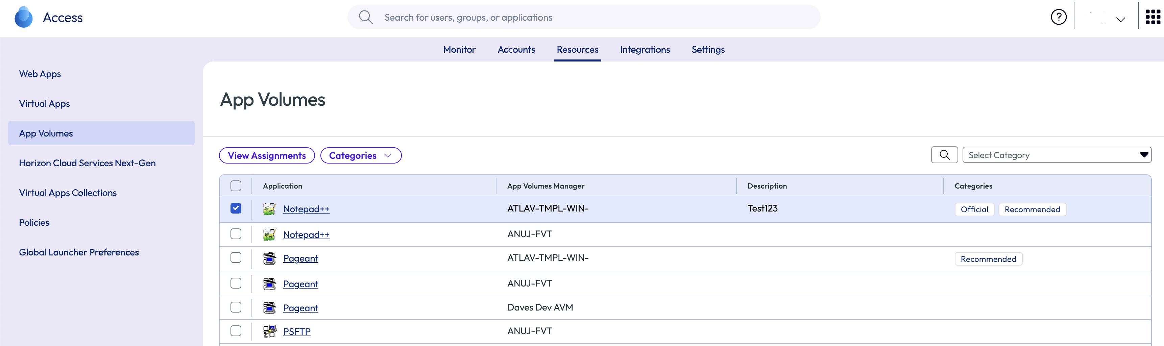The width and height of the screenshot is (1164, 346).
Task: Click the View Assignments button
Action: 267,155
